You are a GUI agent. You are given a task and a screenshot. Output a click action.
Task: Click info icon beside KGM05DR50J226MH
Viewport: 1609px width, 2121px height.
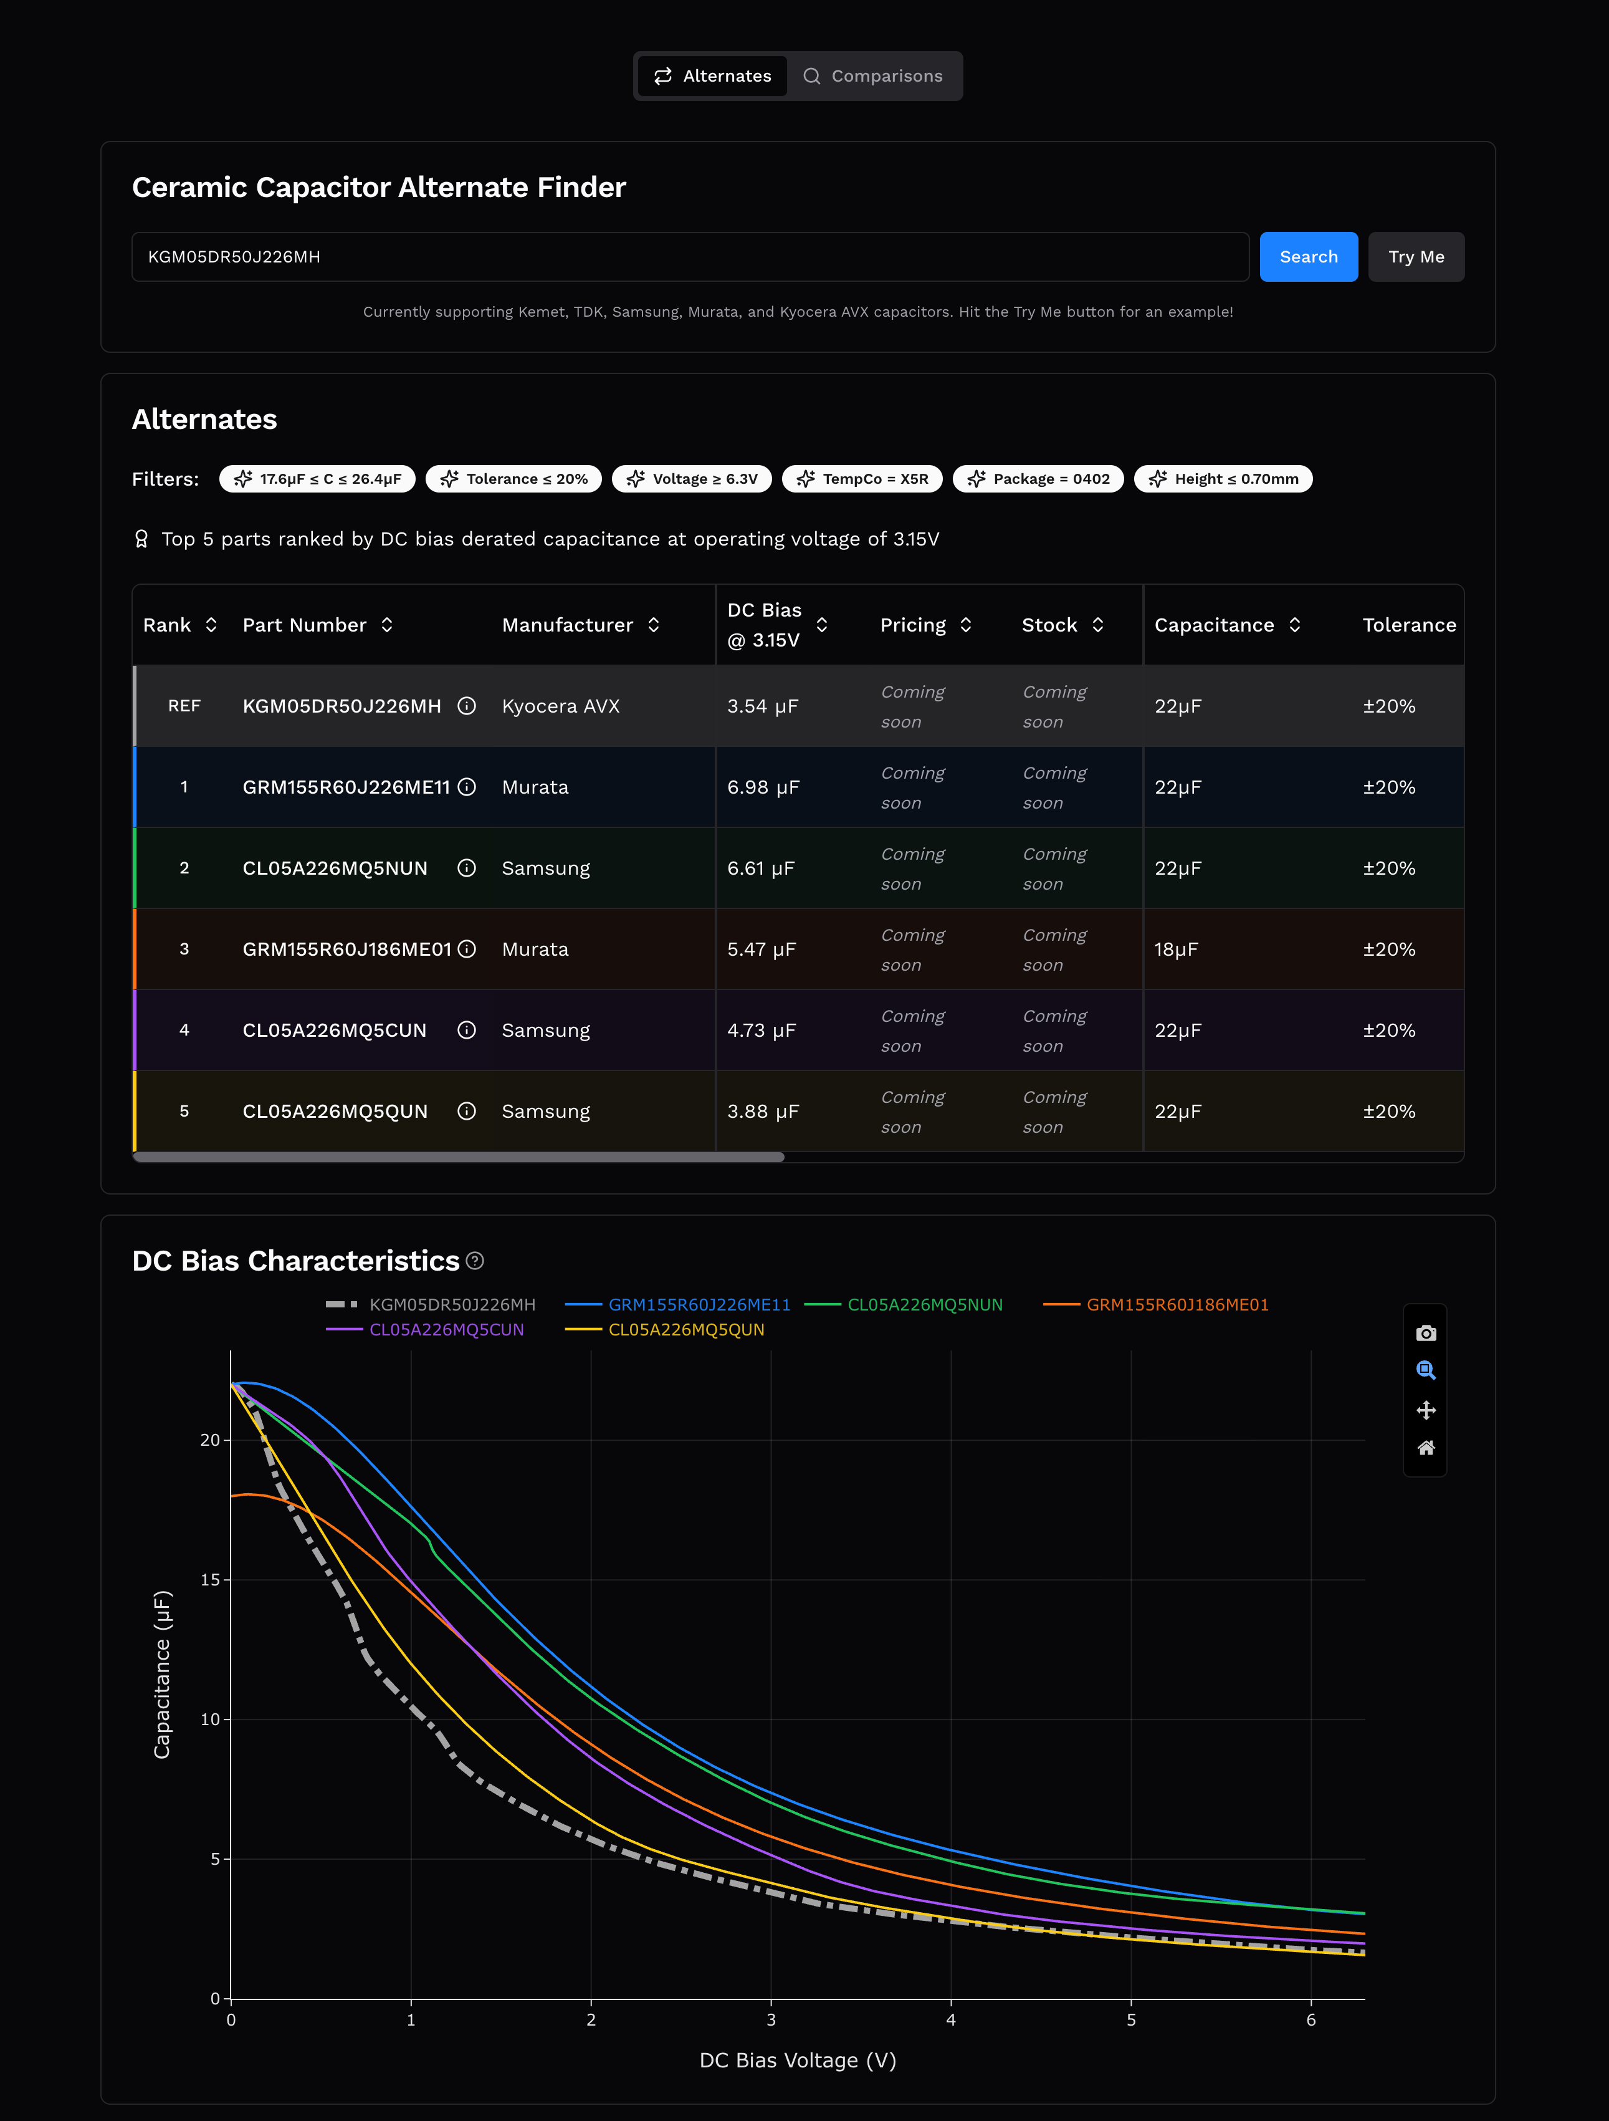click(467, 706)
